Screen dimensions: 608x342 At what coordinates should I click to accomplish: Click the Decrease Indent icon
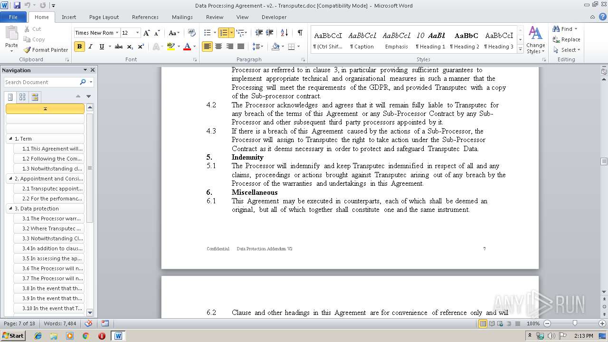pos(259,33)
